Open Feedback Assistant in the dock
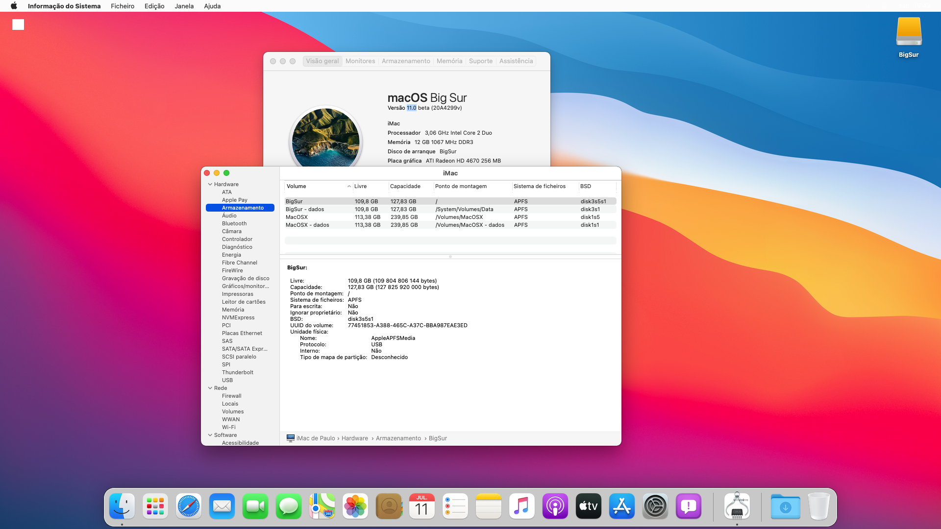Viewport: 941px width, 529px height. click(x=689, y=506)
